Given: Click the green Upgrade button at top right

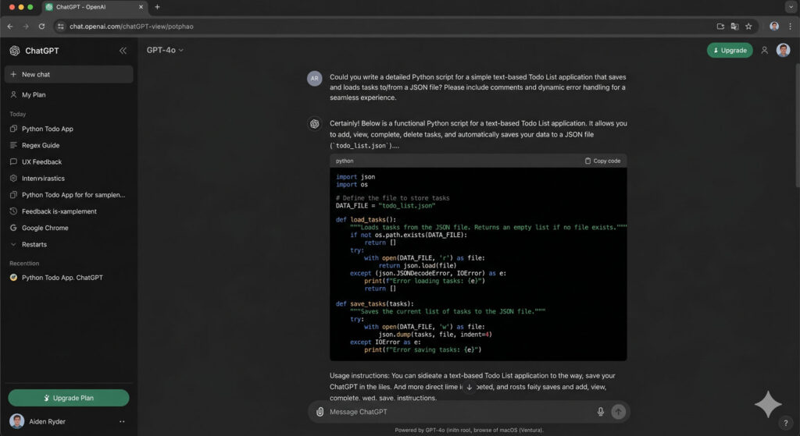Looking at the screenshot, I should click(730, 51).
